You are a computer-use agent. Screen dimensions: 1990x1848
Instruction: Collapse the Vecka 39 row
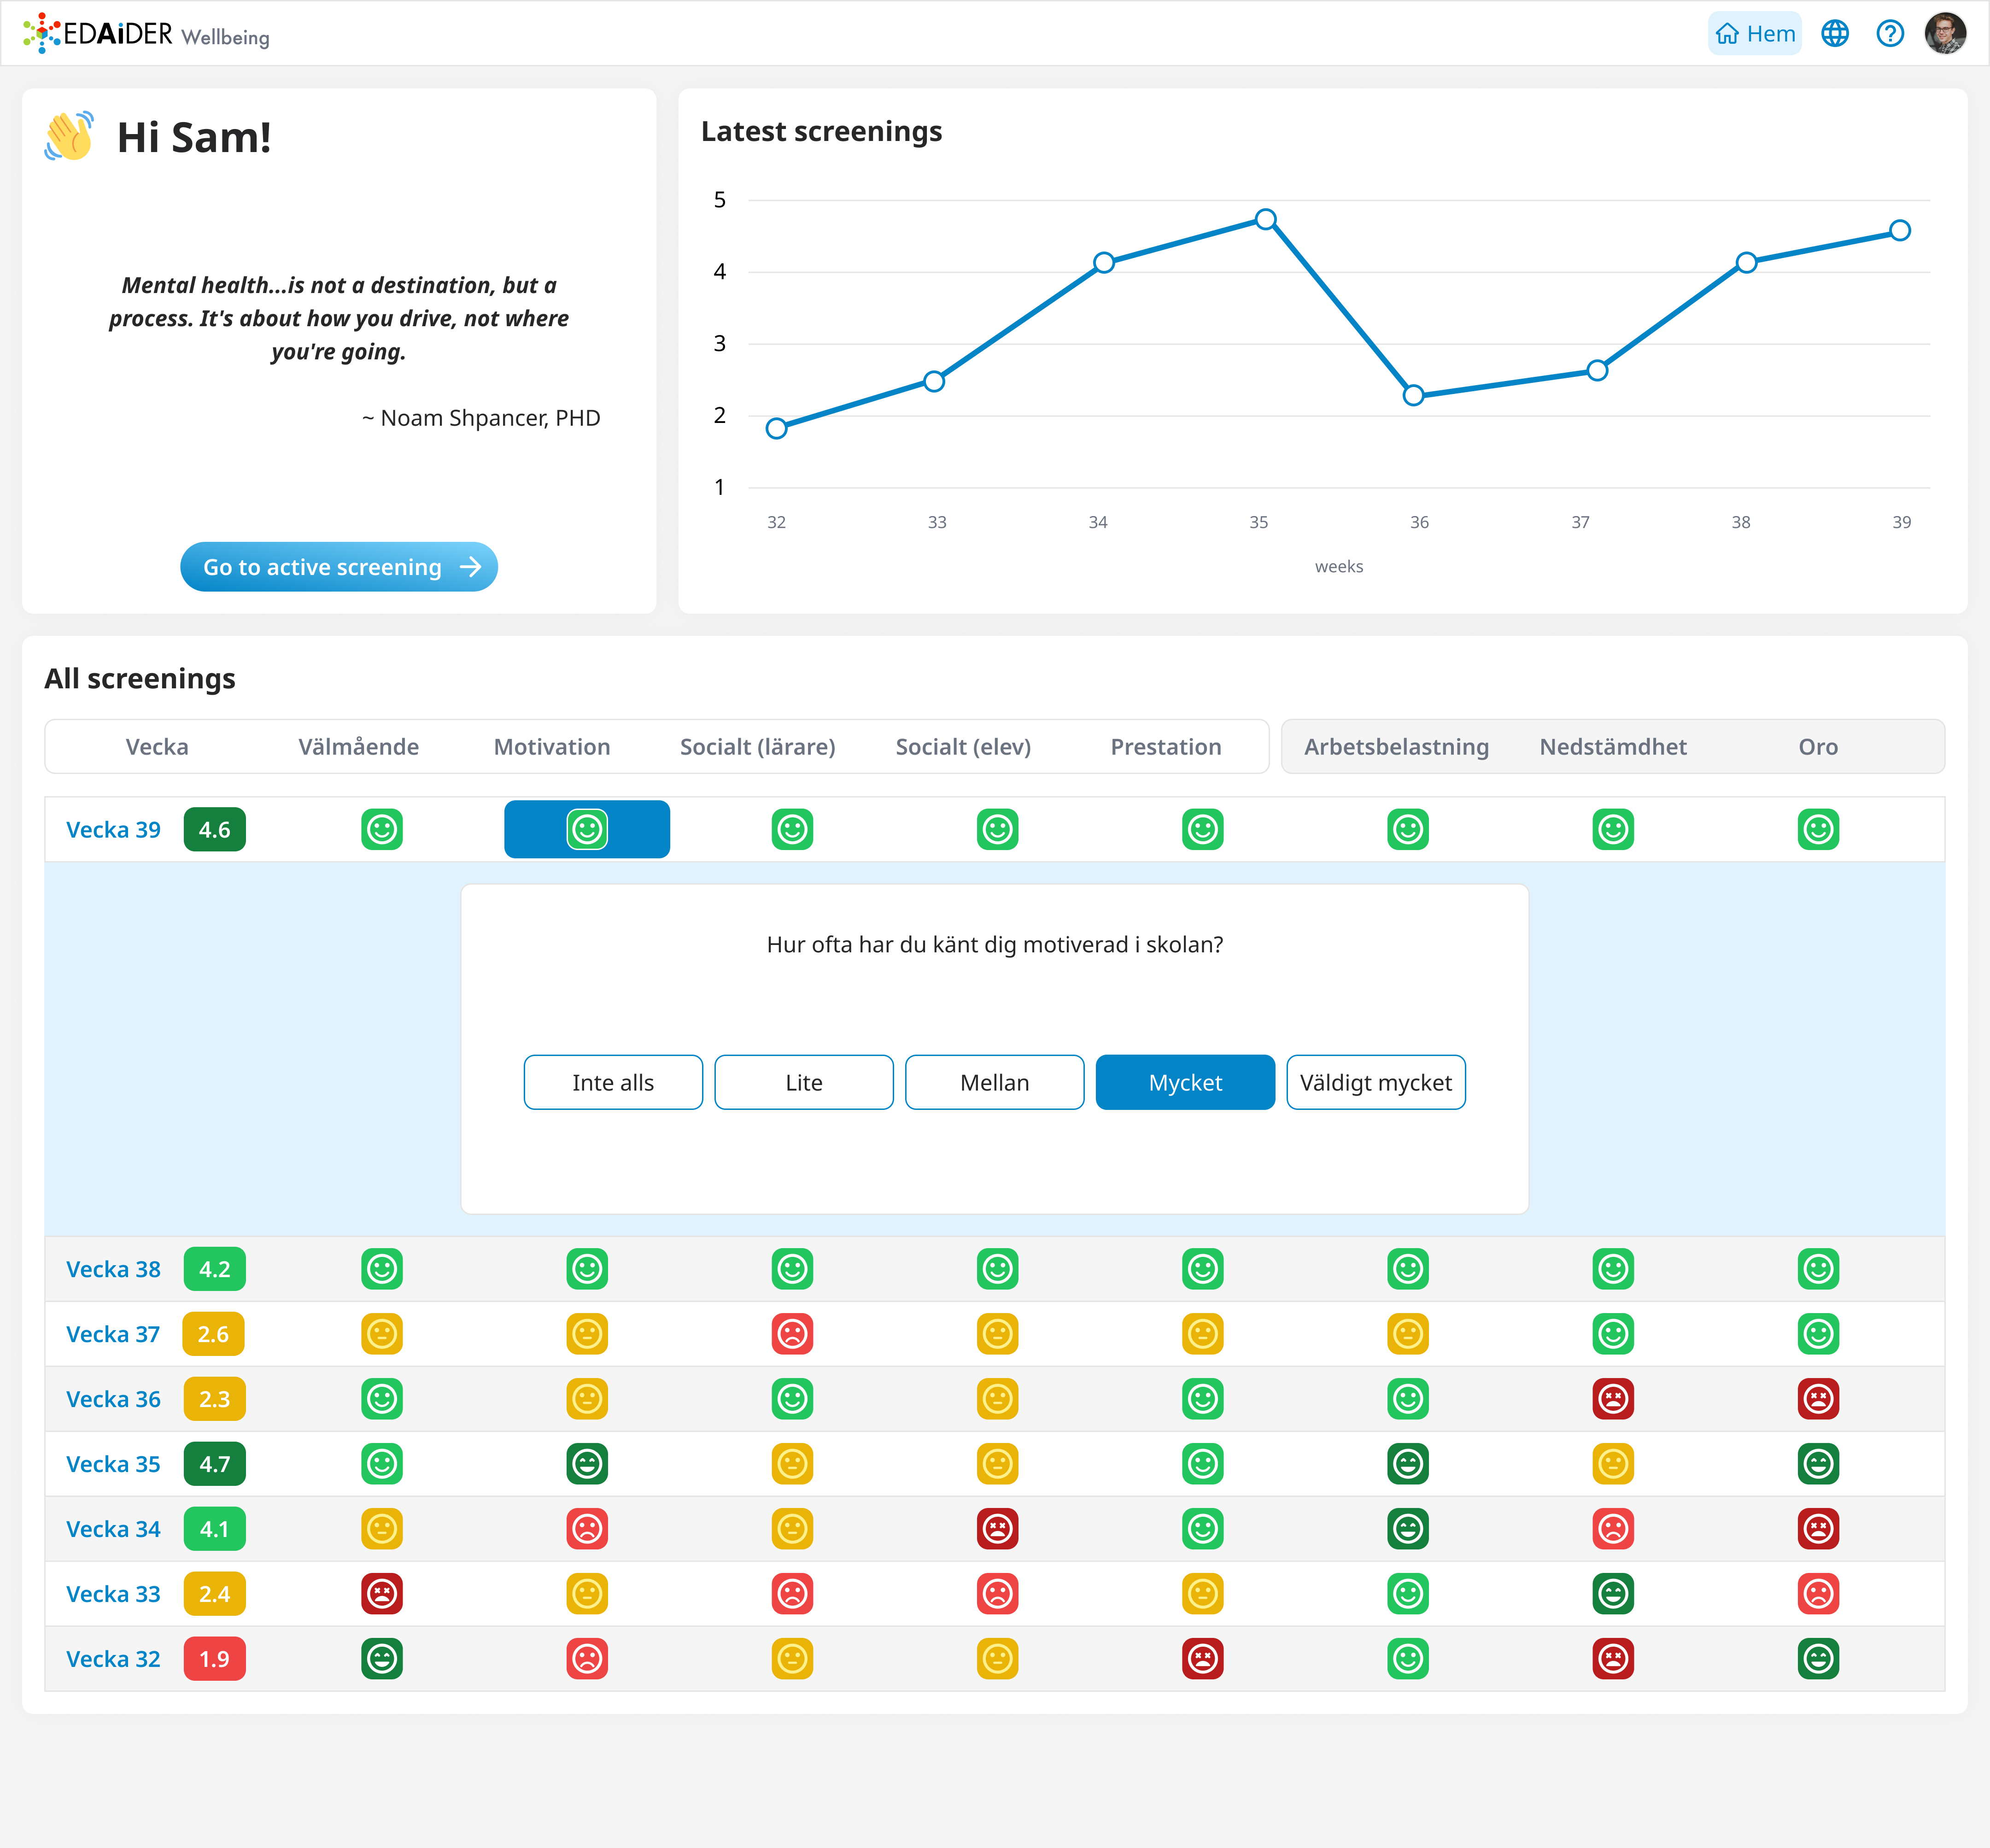pos(113,830)
